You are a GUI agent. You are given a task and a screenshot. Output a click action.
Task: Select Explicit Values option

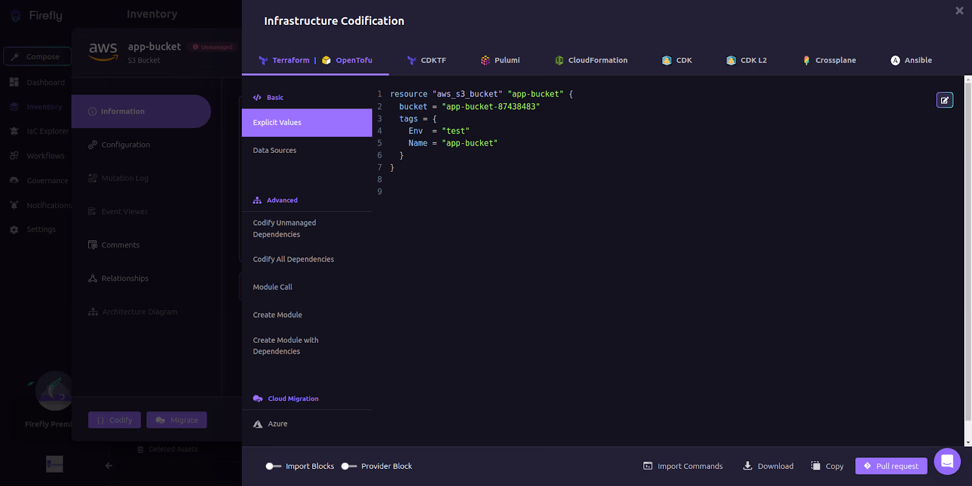pyautogui.click(x=307, y=123)
